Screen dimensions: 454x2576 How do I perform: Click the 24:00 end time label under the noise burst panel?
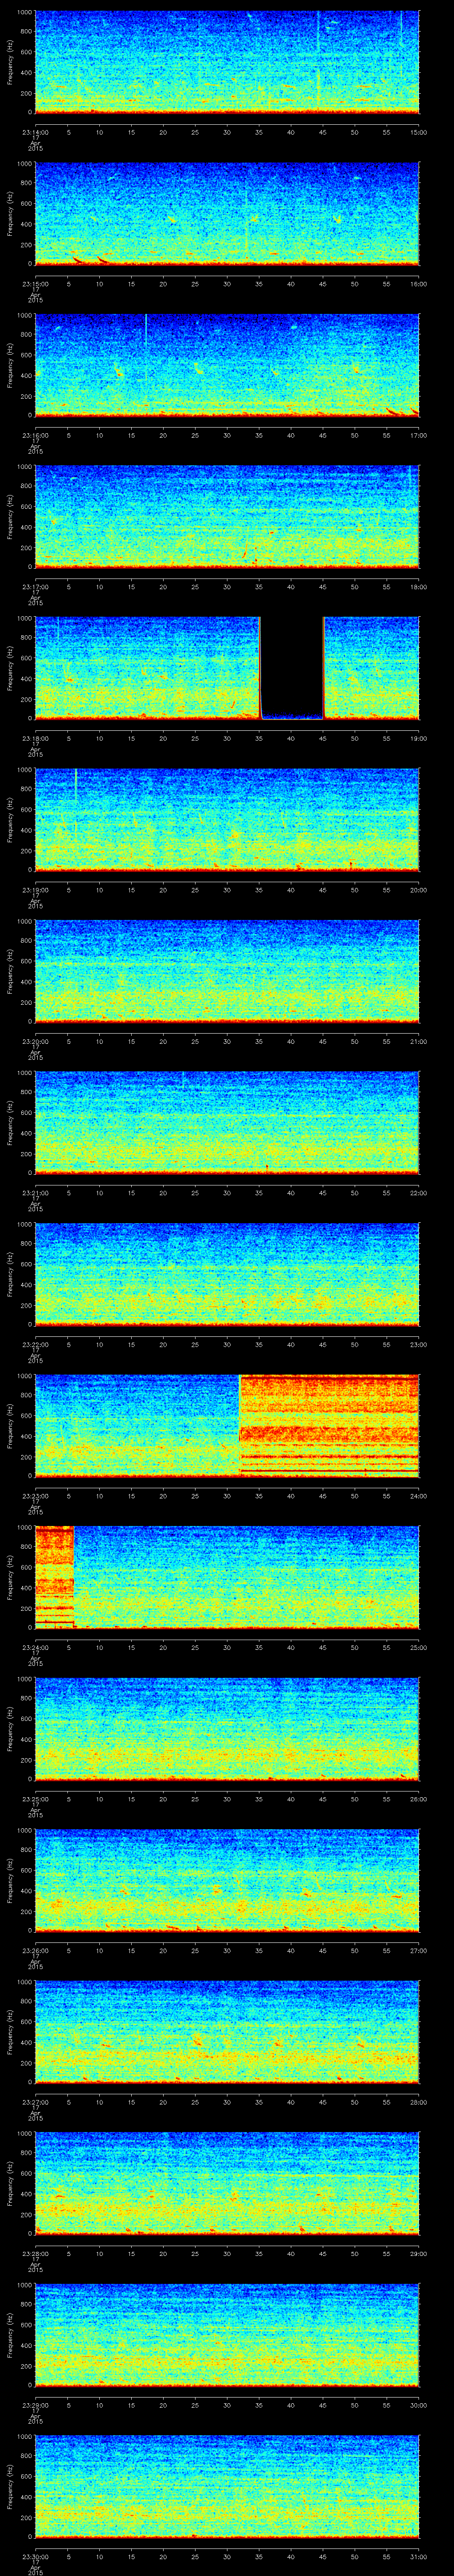(419, 1496)
